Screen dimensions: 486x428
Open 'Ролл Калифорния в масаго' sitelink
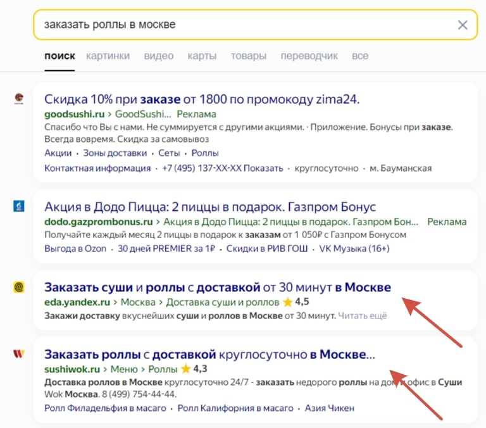pos(235,408)
